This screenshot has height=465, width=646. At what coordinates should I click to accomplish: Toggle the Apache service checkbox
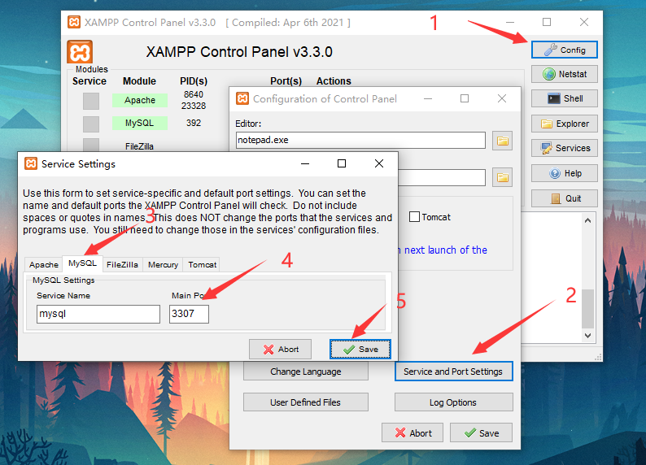click(x=91, y=101)
